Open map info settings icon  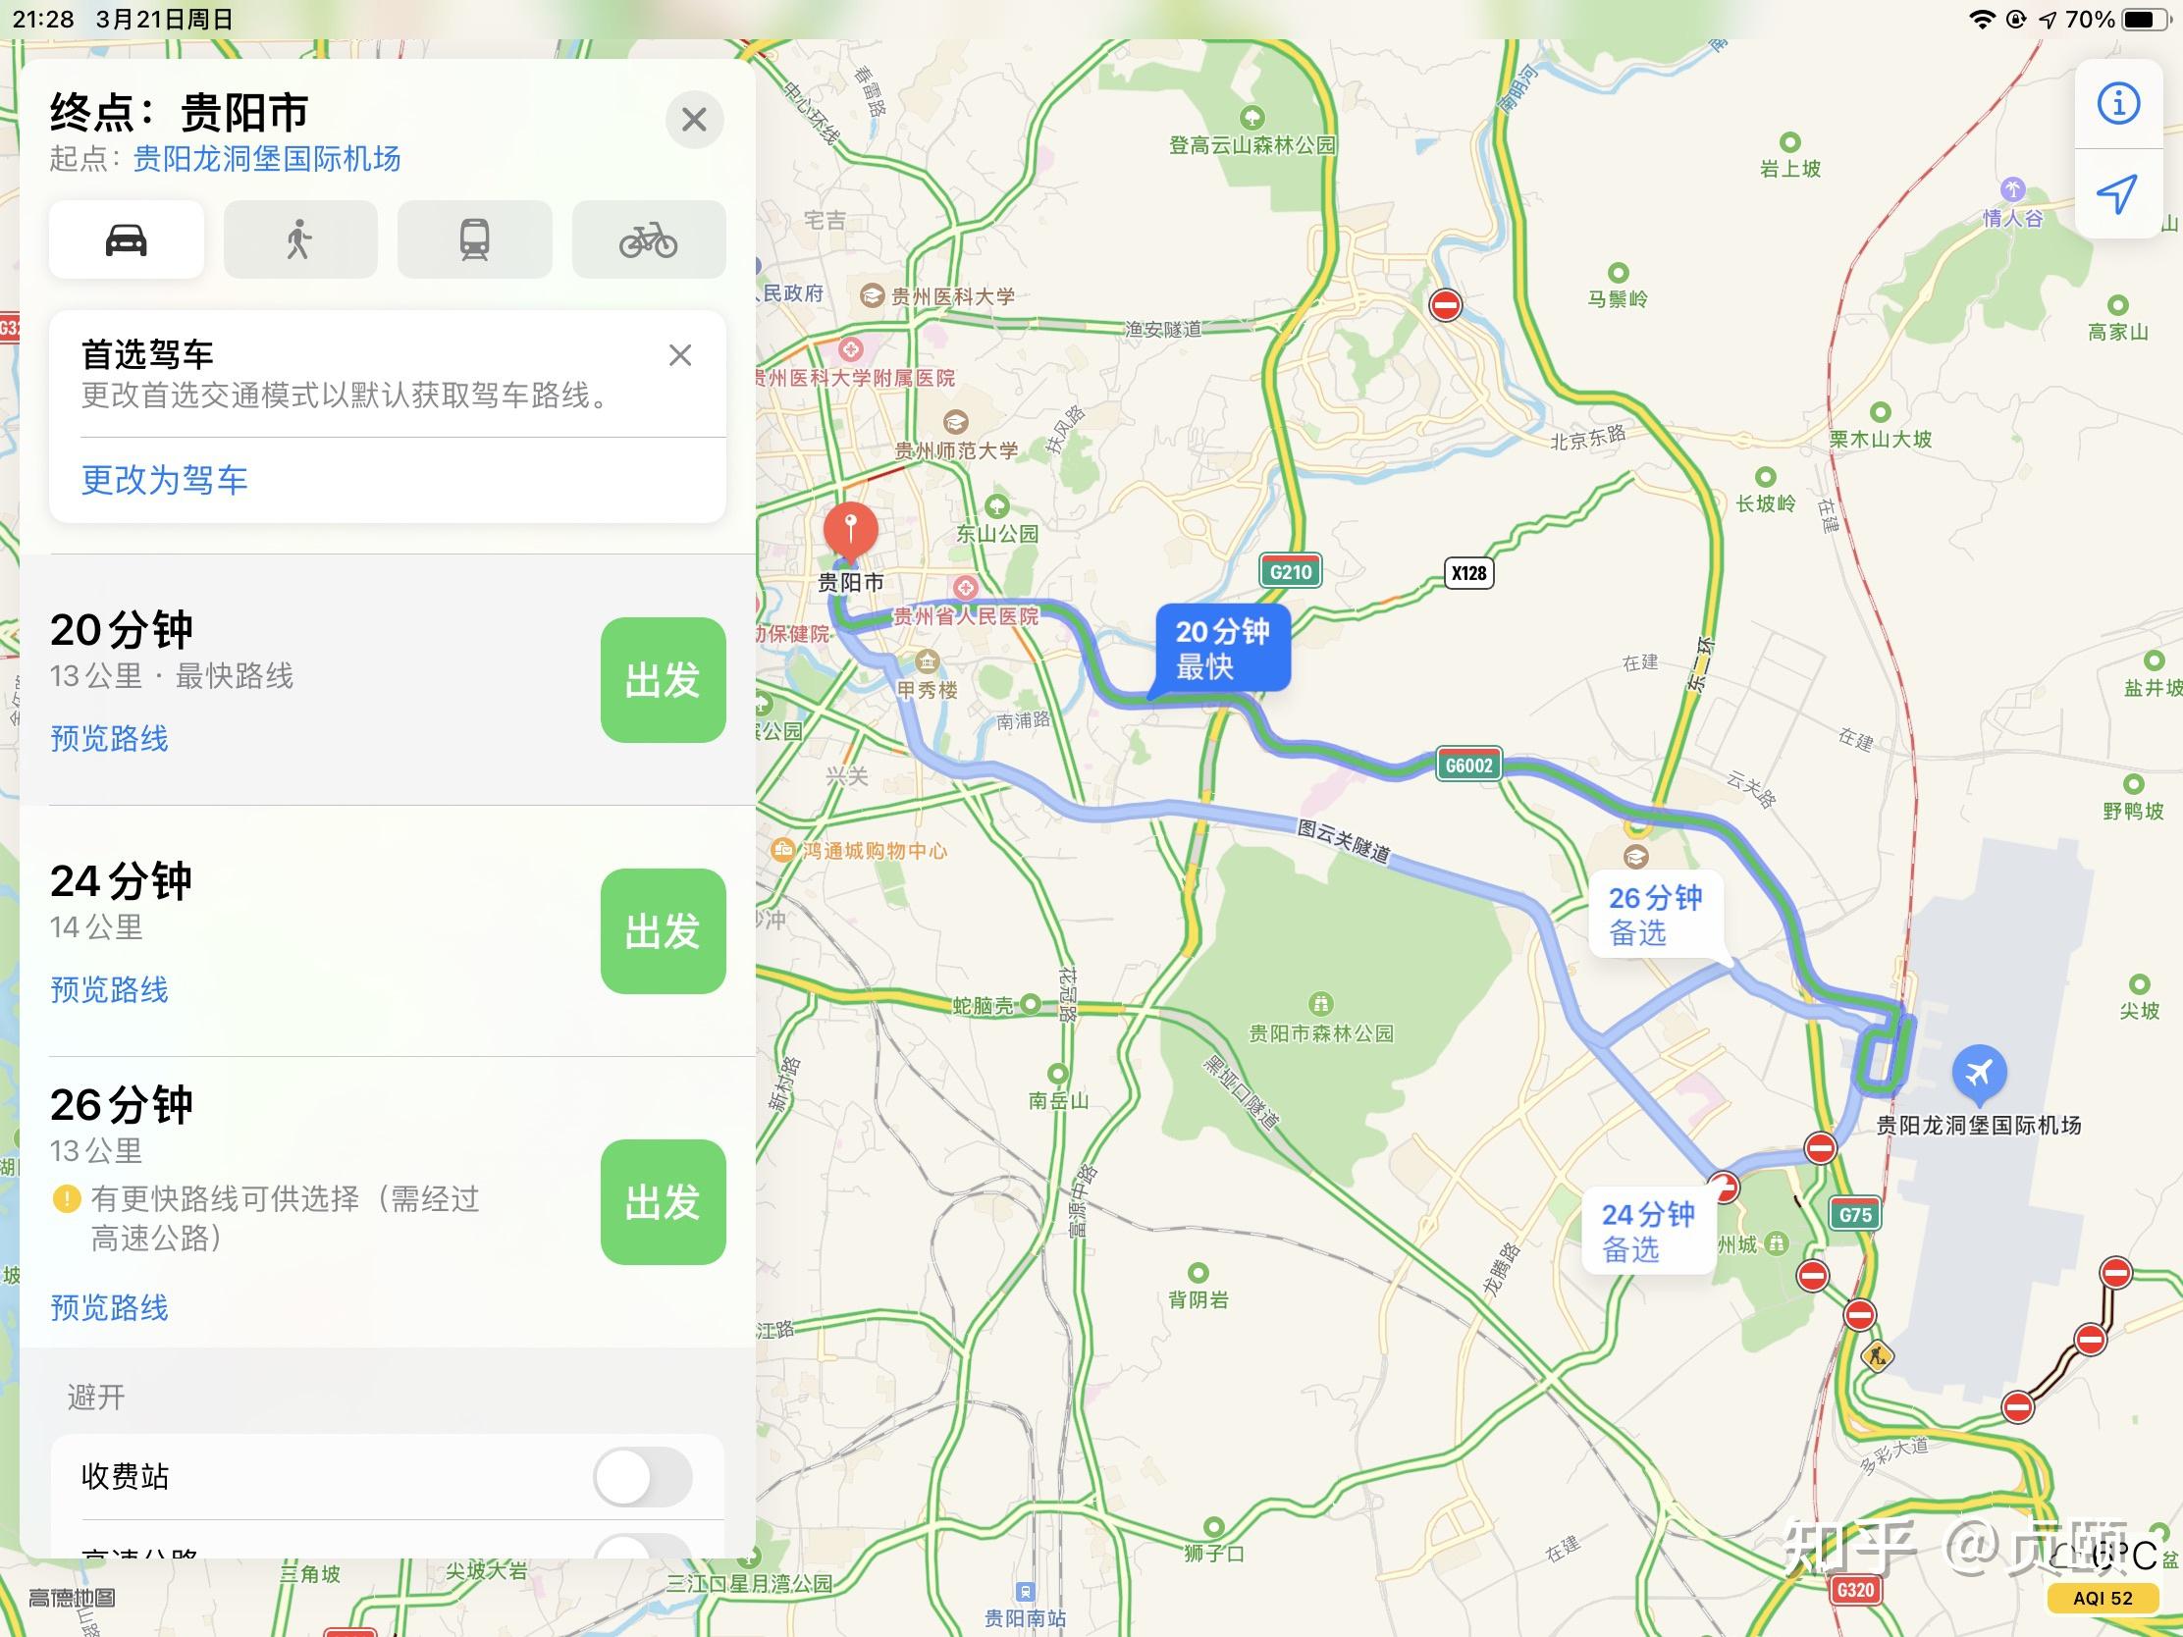tap(2118, 104)
